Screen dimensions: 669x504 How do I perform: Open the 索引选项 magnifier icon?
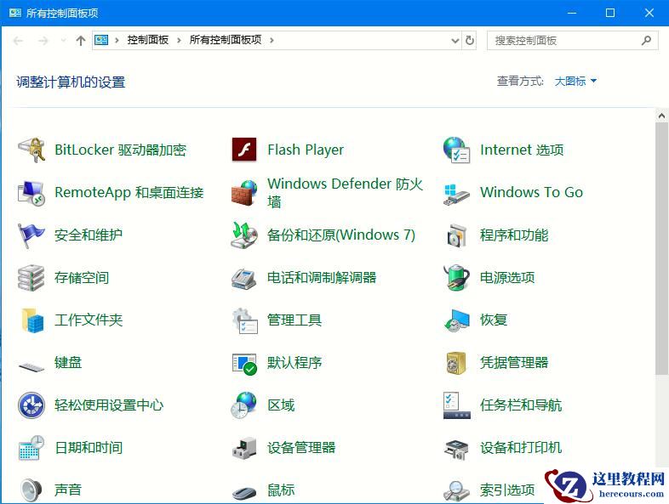click(x=456, y=490)
